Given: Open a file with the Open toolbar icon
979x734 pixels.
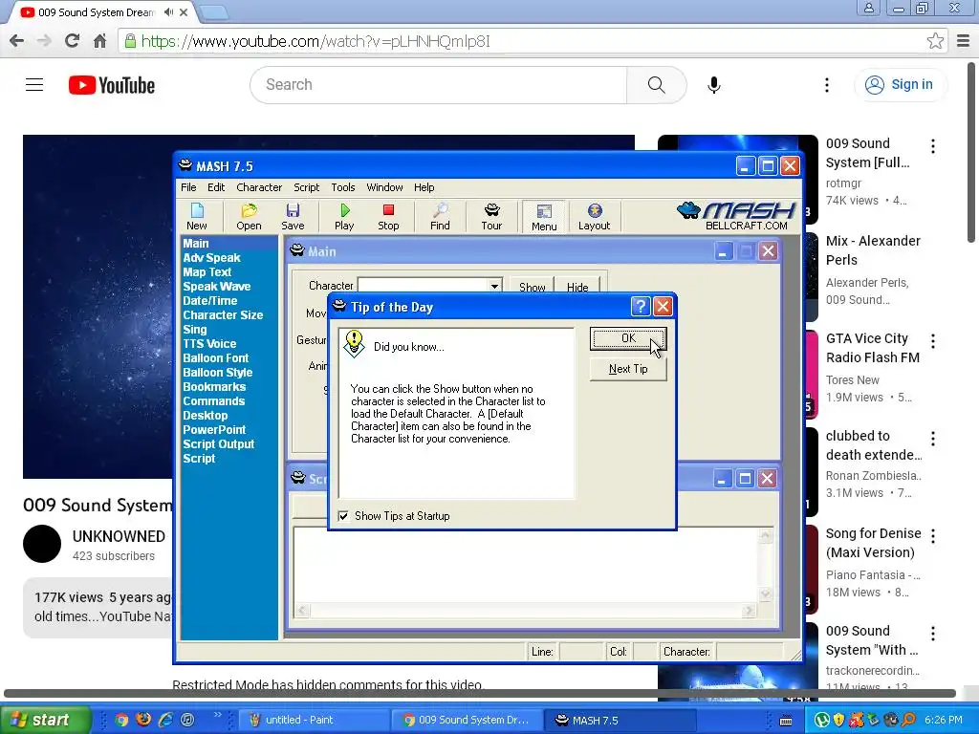Looking at the screenshot, I should click(x=249, y=217).
